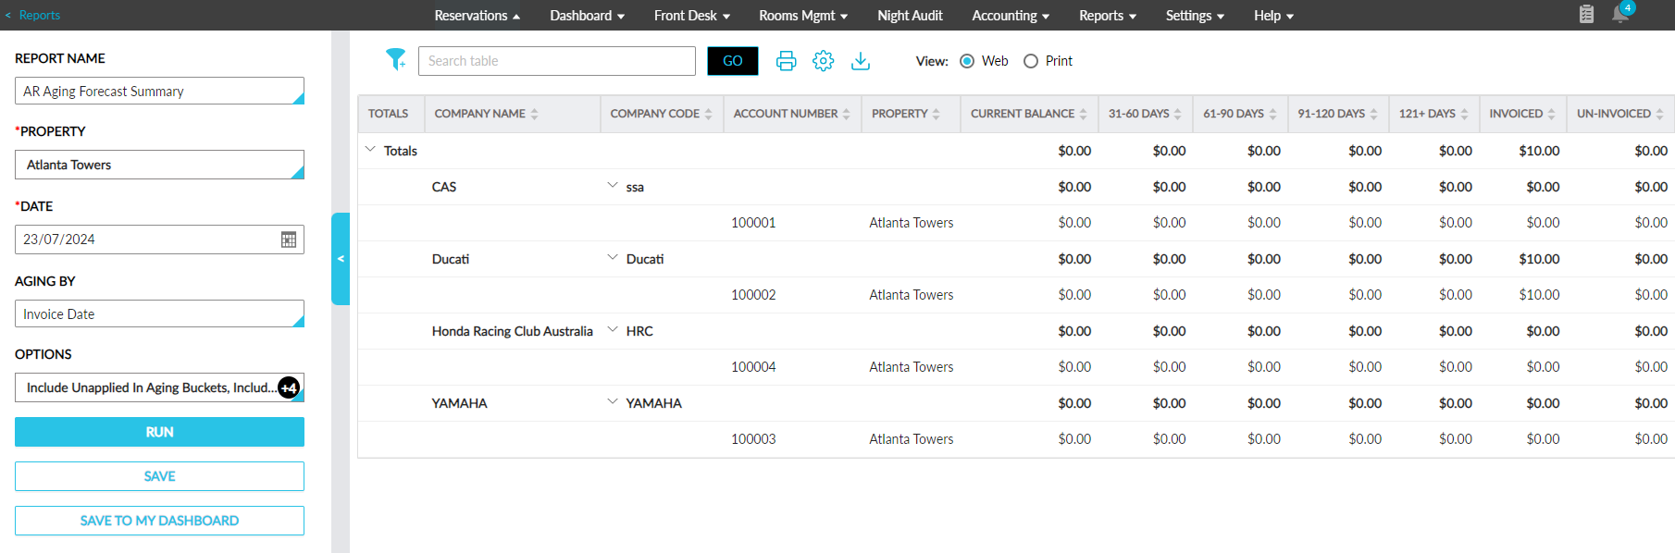Click the Date input field

click(x=159, y=240)
